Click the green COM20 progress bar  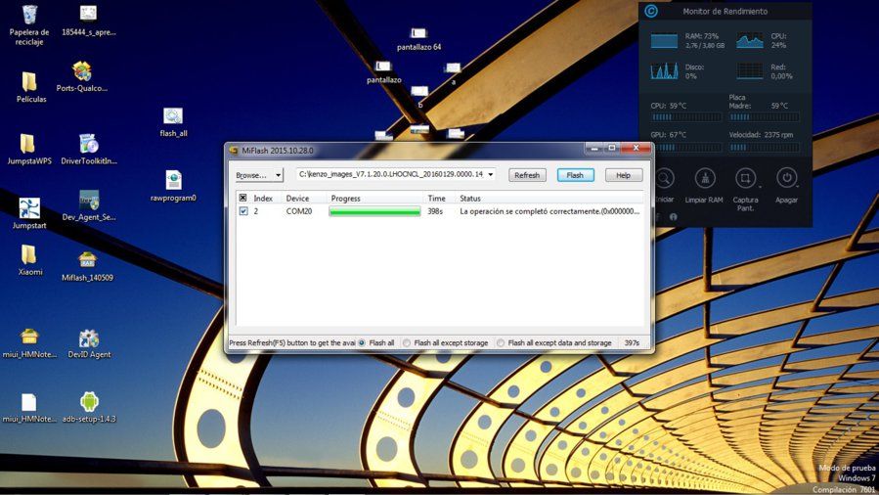(x=374, y=211)
